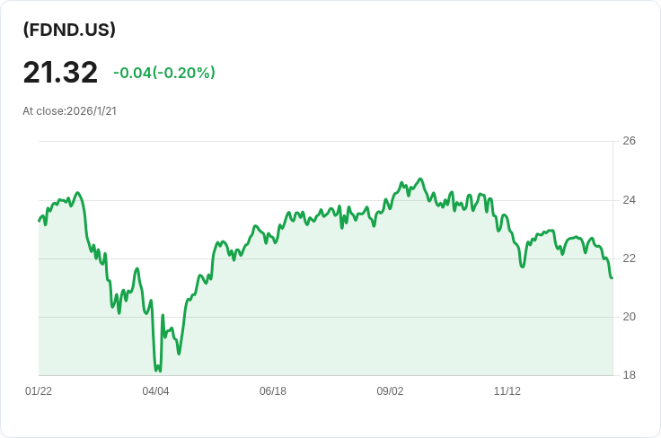661x438 pixels.
Task: Click the 11/12 x-axis date label
Action: pos(507,391)
